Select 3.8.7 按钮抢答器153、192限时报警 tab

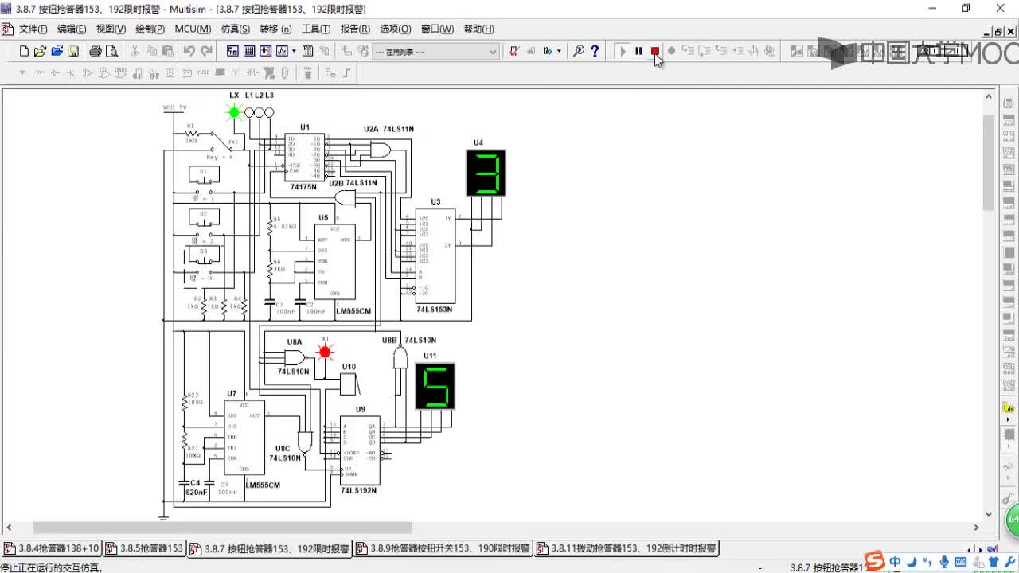[x=270, y=548]
